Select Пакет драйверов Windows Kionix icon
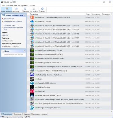 [x=32, y=104]
